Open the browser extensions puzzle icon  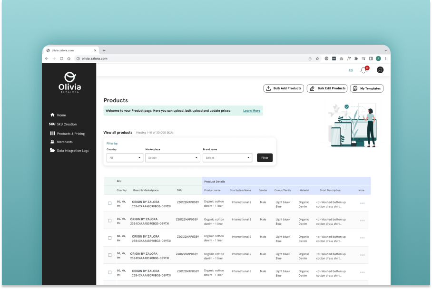pos(356,58)
